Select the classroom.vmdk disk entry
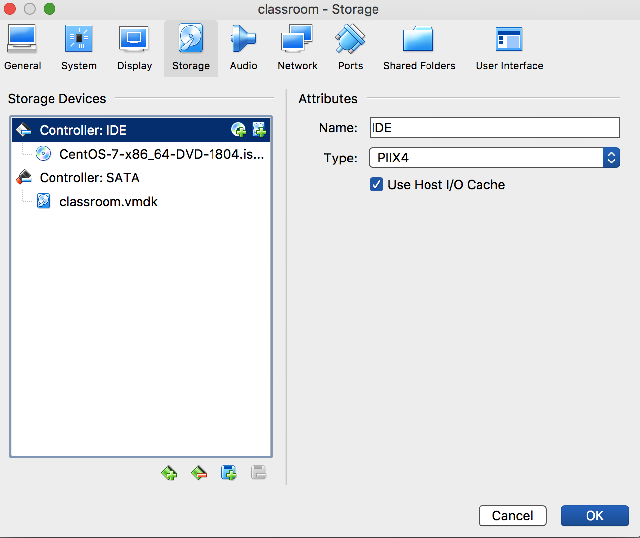This screenshot has height=538, width=640. (x=141, y=201)
